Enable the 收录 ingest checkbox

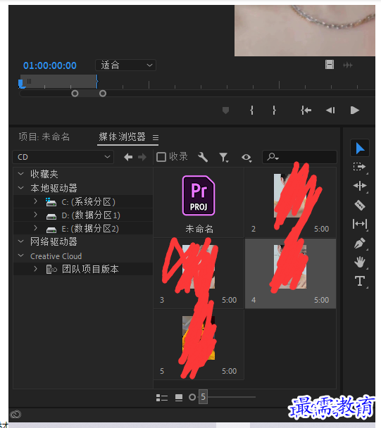tap(161, 157)
